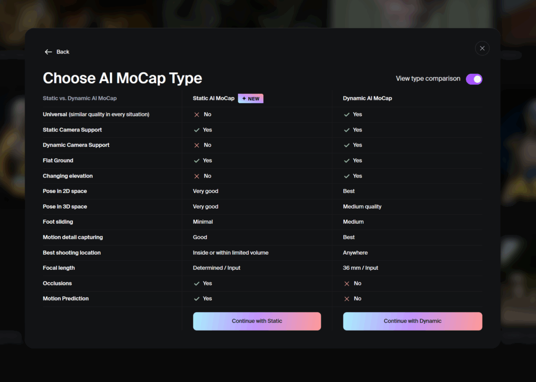Disable the View type comparison toggle
Image resolution: width=536 pixels, height=382 pixels.
(474, 79)
